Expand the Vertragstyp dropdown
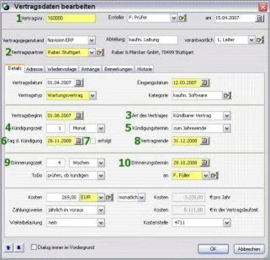The height and width of the screenshot is (260, 270). click(x=92, y=96)
